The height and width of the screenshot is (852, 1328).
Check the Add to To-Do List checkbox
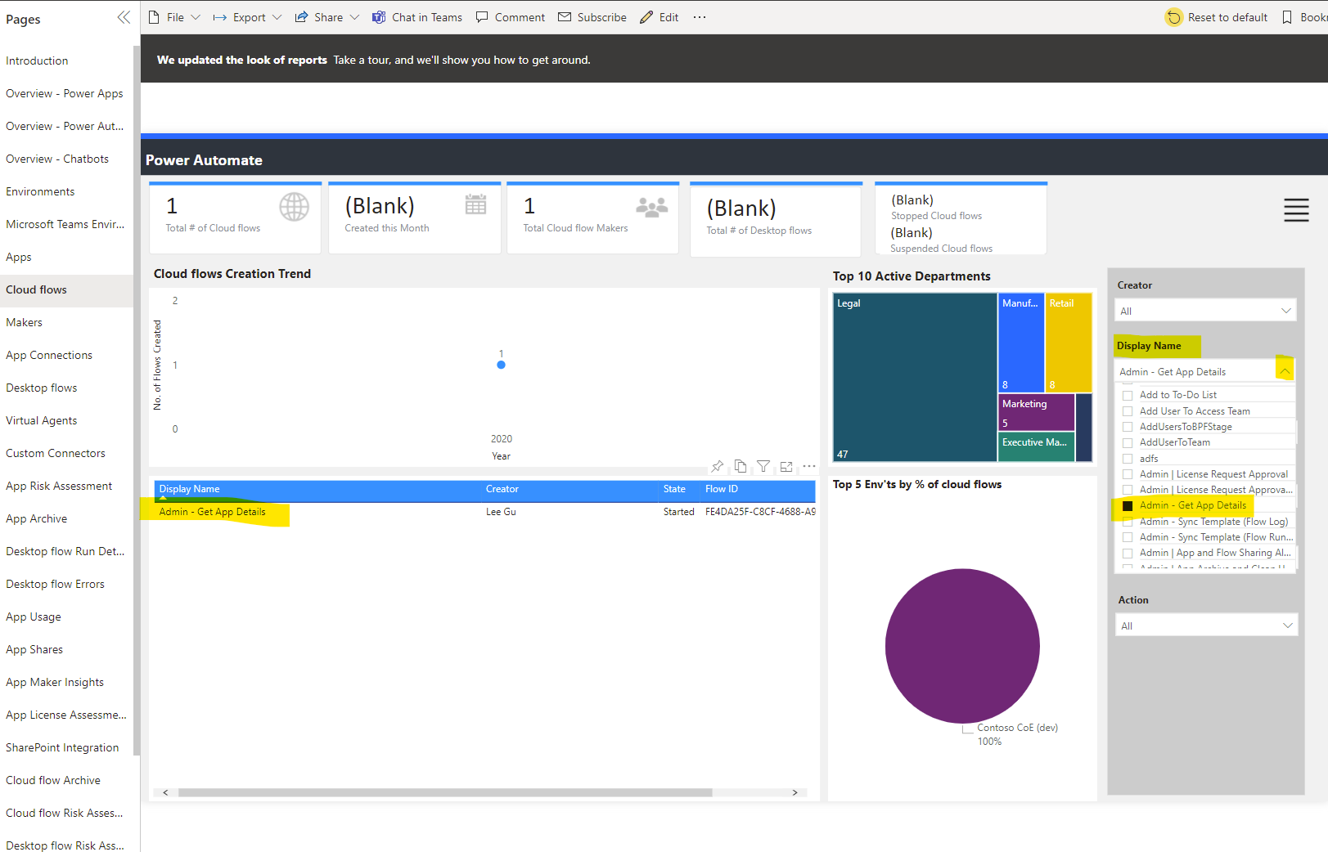point(1128,394)
